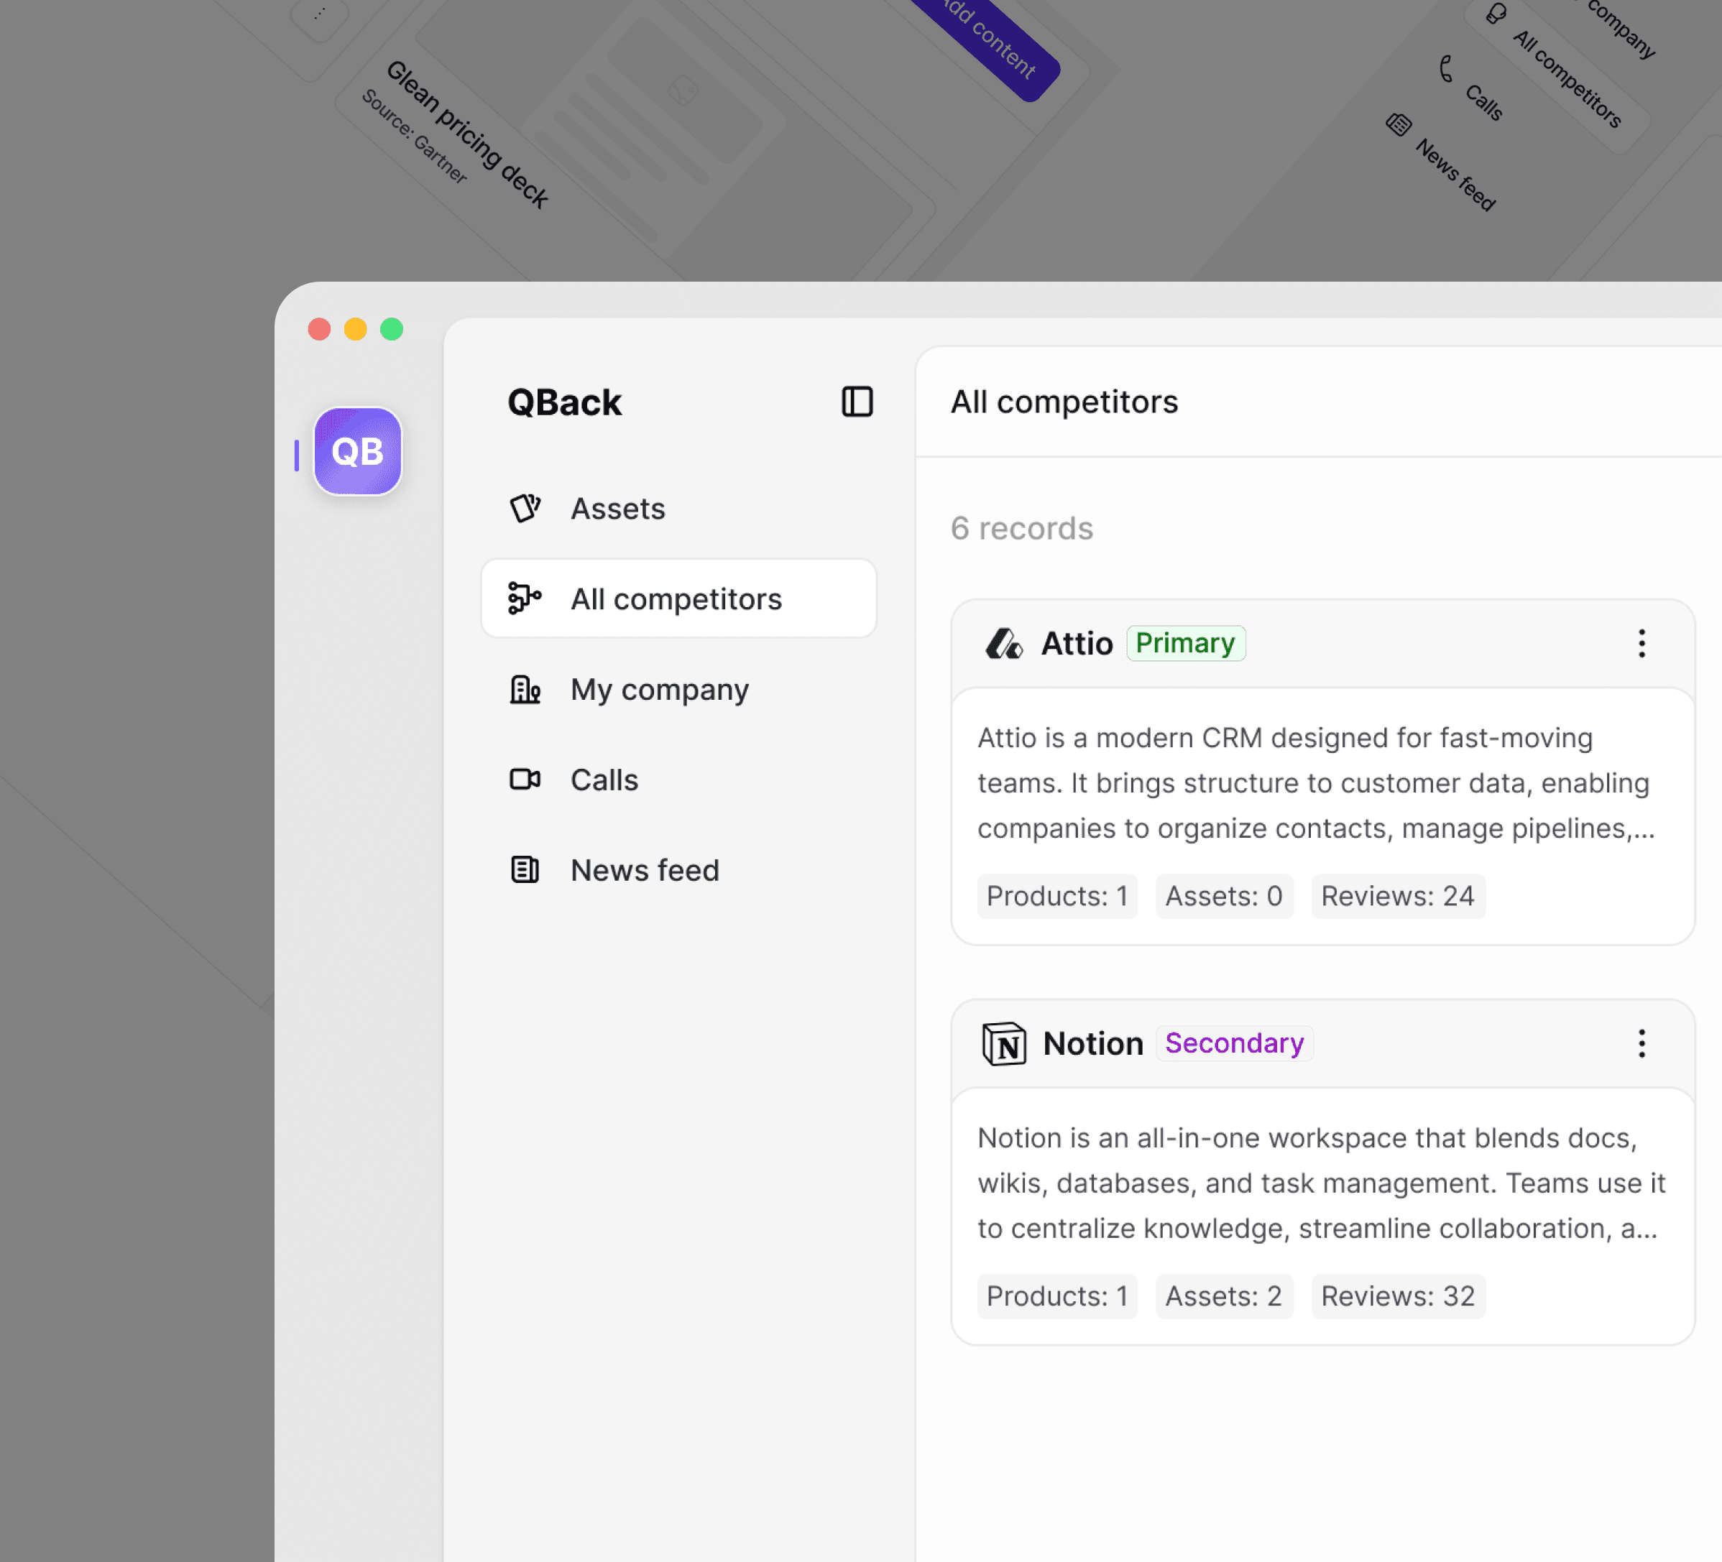This screenshot has width=1722, height=1562.
Task: Click Attio's Products: 1 chip
Action: point(1056,896)
